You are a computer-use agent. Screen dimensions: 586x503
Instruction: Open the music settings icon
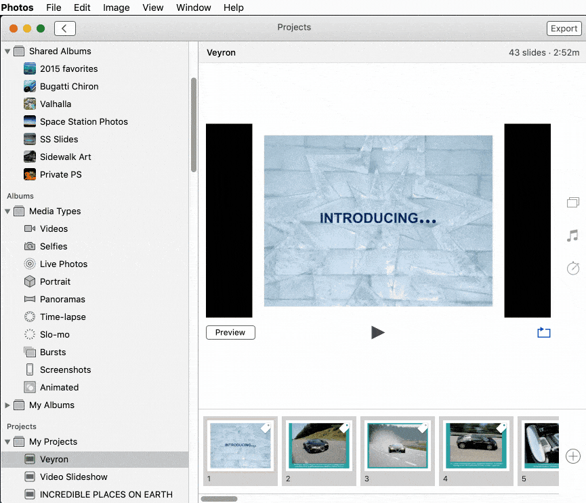tap(573, 236)
